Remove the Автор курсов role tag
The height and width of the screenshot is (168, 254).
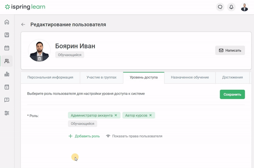tap(150, 115)
